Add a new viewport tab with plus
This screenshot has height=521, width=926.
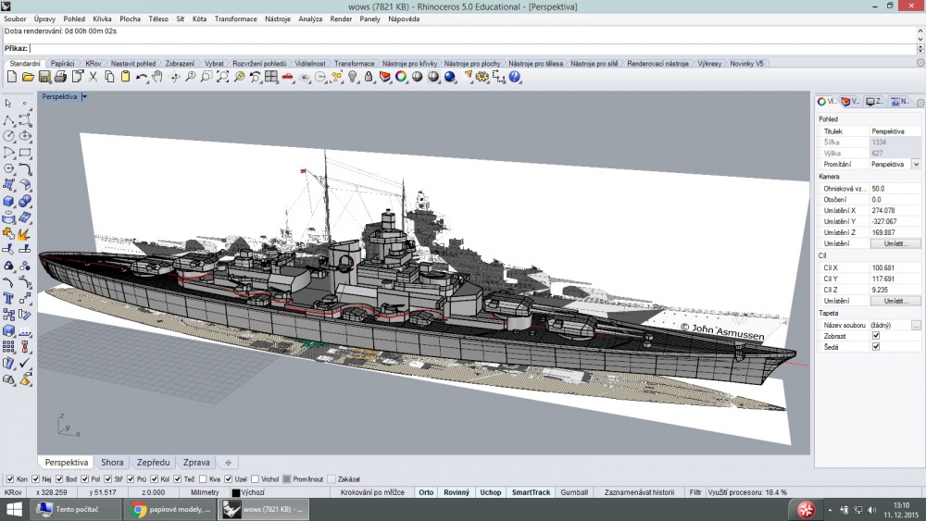(228, 463)
